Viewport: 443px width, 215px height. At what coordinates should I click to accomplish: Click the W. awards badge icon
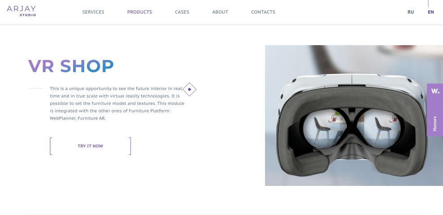[435, 91]
